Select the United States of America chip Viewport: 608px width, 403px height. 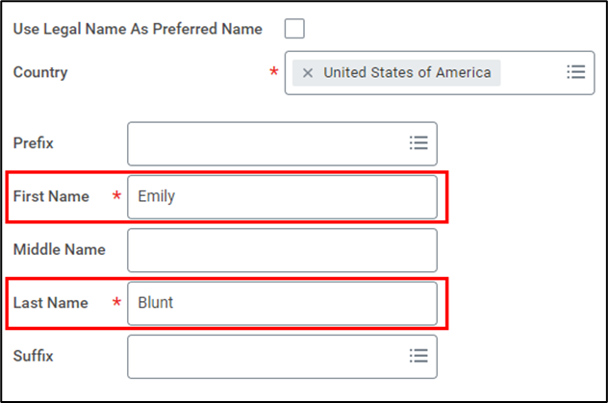click(406, 73)
